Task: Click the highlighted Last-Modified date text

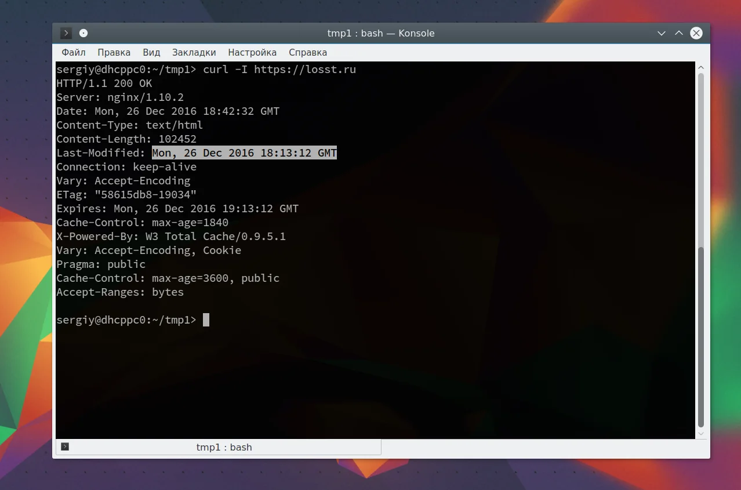Action: click(244, 153)
